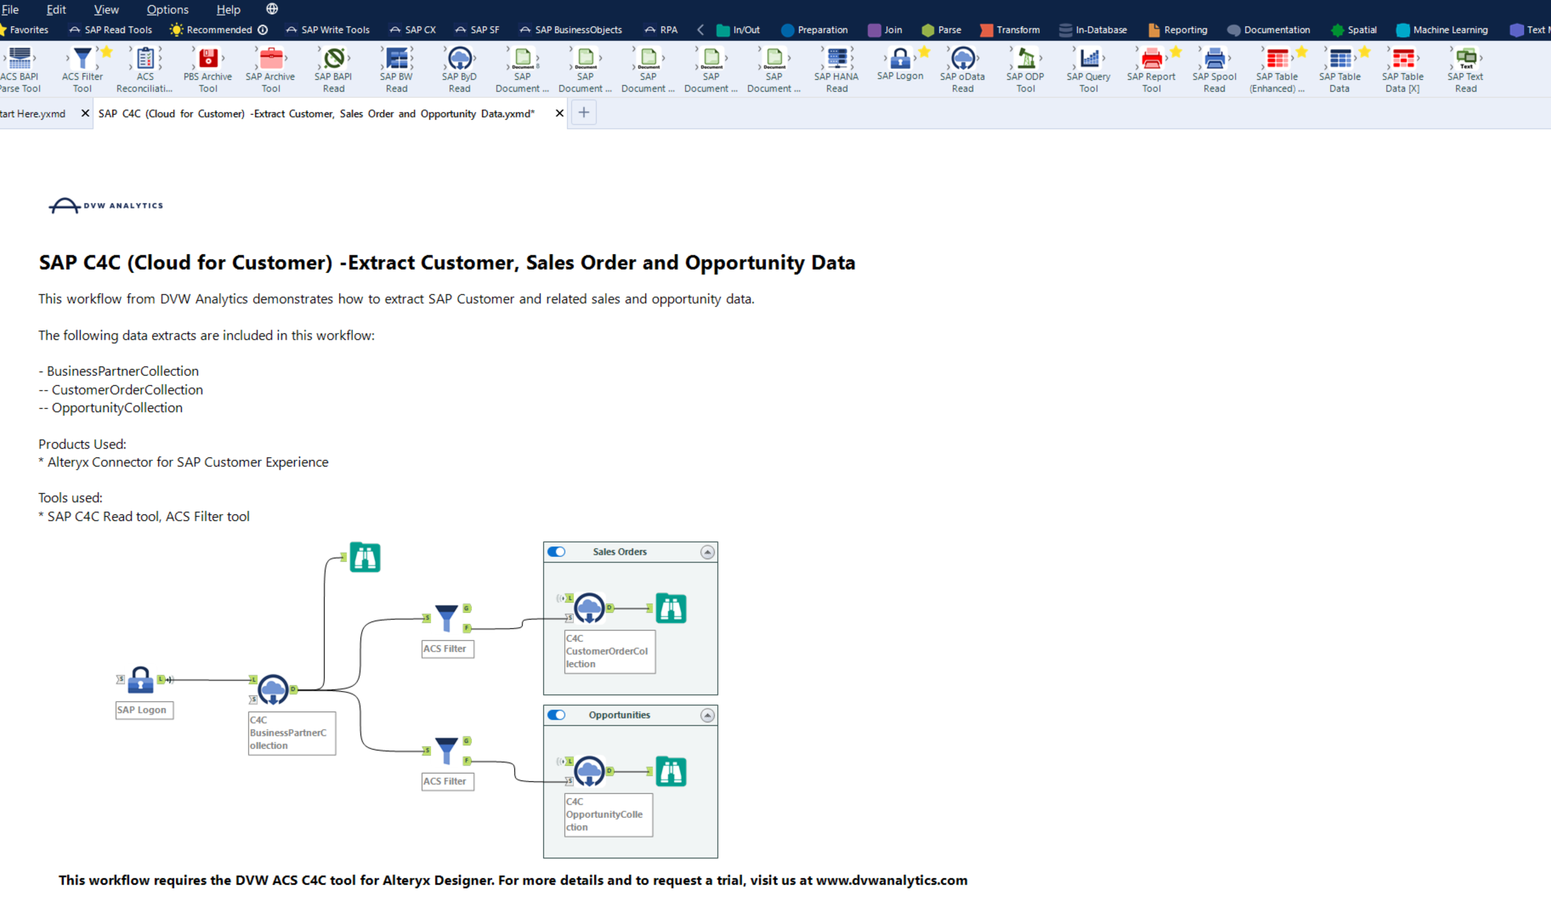Collapse the Sales Orders container
1551x905 pixels.
coord(708,551)
